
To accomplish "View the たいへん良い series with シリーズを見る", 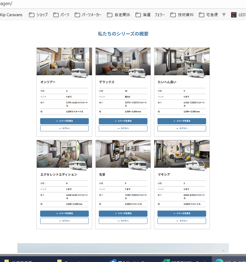I will 182,121.
